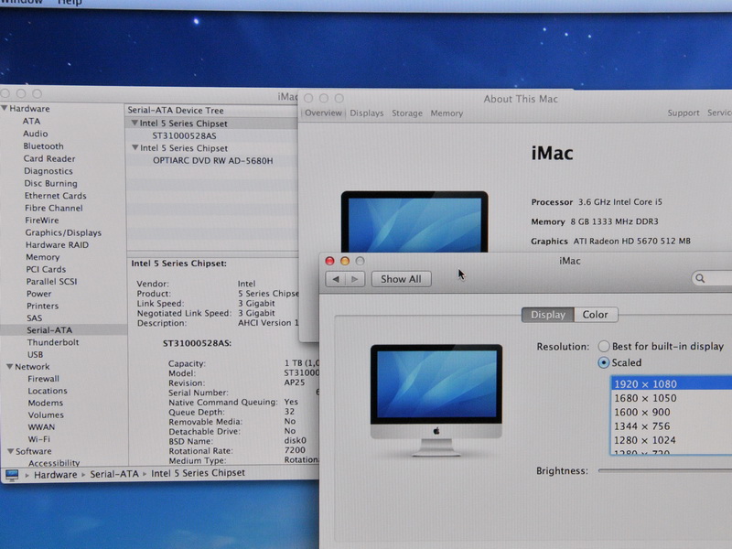
Task: Switch to the Color tab
Action: [595, 315]
